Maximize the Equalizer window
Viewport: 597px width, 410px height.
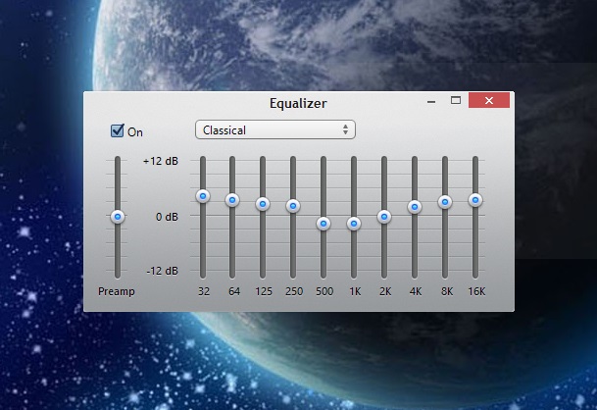pos(455,100)
